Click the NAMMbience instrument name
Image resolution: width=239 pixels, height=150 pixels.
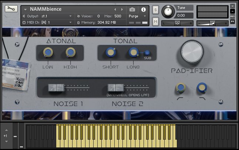tap(46, 9)
